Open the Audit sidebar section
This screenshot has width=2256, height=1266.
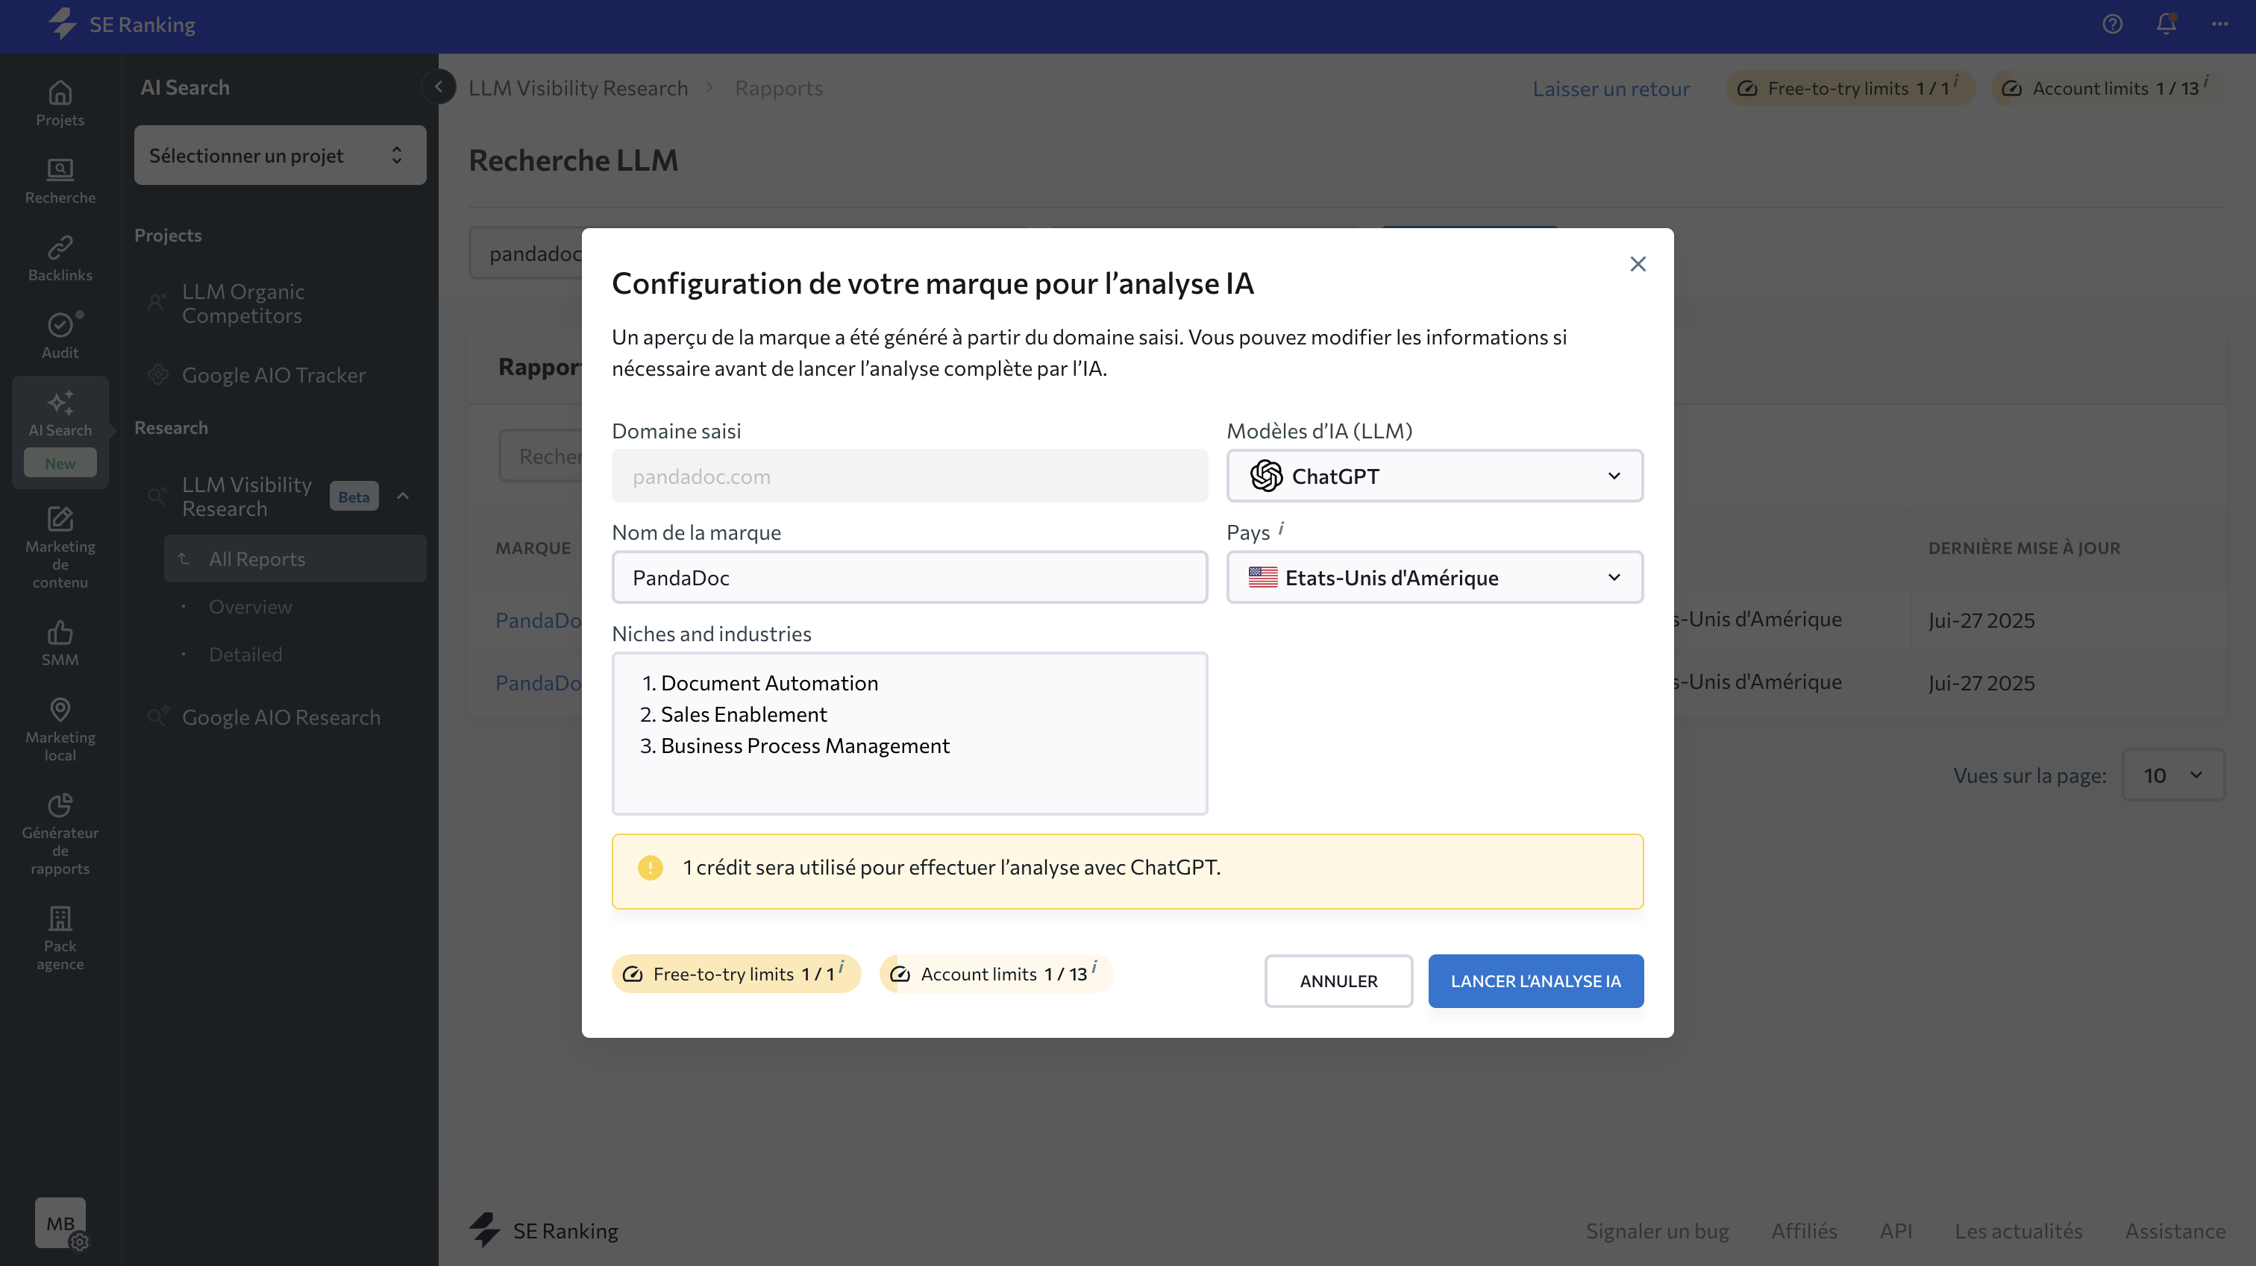(x=60, y=336)
